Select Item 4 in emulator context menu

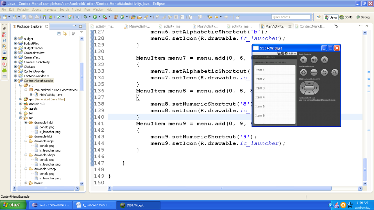click(x=275, y=97)
